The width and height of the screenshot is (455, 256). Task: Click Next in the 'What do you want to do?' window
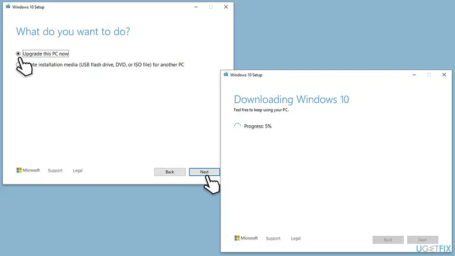click(204, 172)
